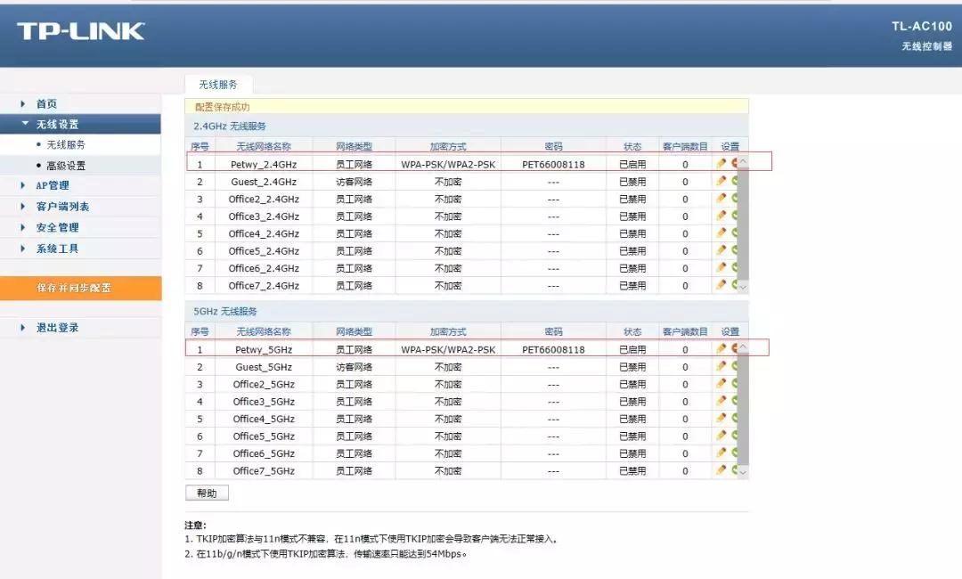Disable the Petwy_2.4GHz enabled network
The height and width of the screenshot is (579, 962).
coord(733,164)
